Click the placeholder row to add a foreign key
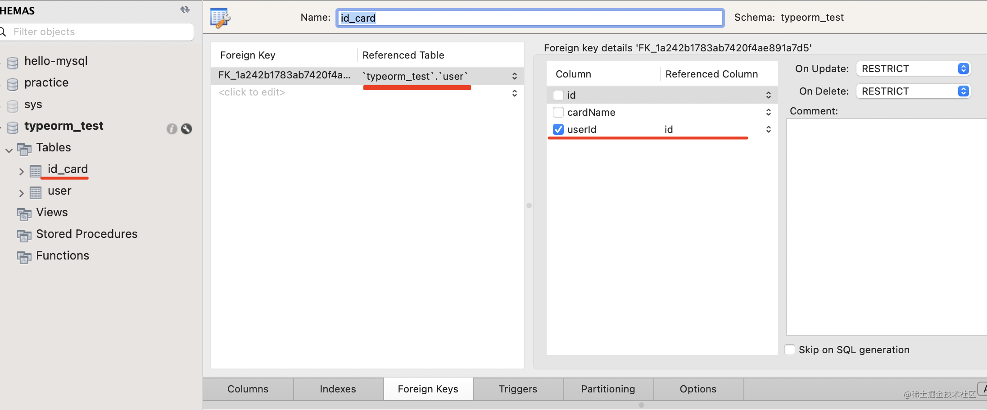Screen dimensions: 987x410 click(252, 92)
